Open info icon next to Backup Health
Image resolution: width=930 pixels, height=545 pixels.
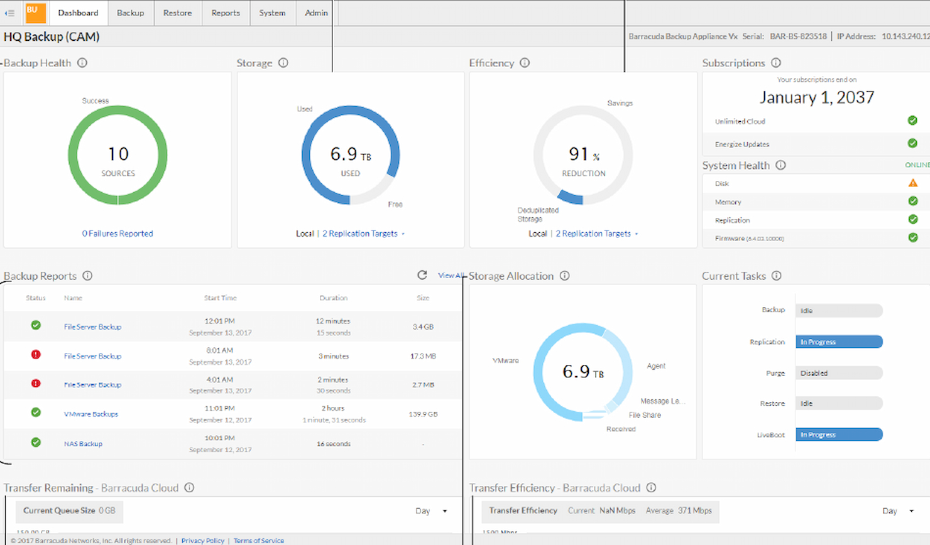pyautogui.click(x=82, y=63)
